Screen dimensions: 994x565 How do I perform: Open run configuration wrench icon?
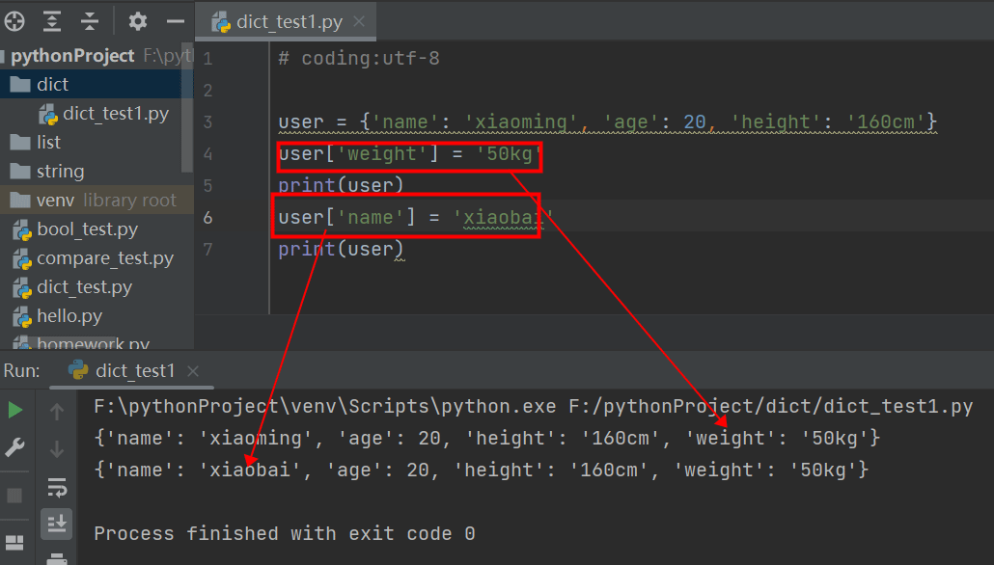[15, 447]
